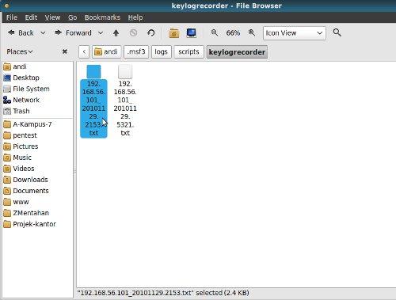Go forward using the Forward button

click(x=73, y=33)
